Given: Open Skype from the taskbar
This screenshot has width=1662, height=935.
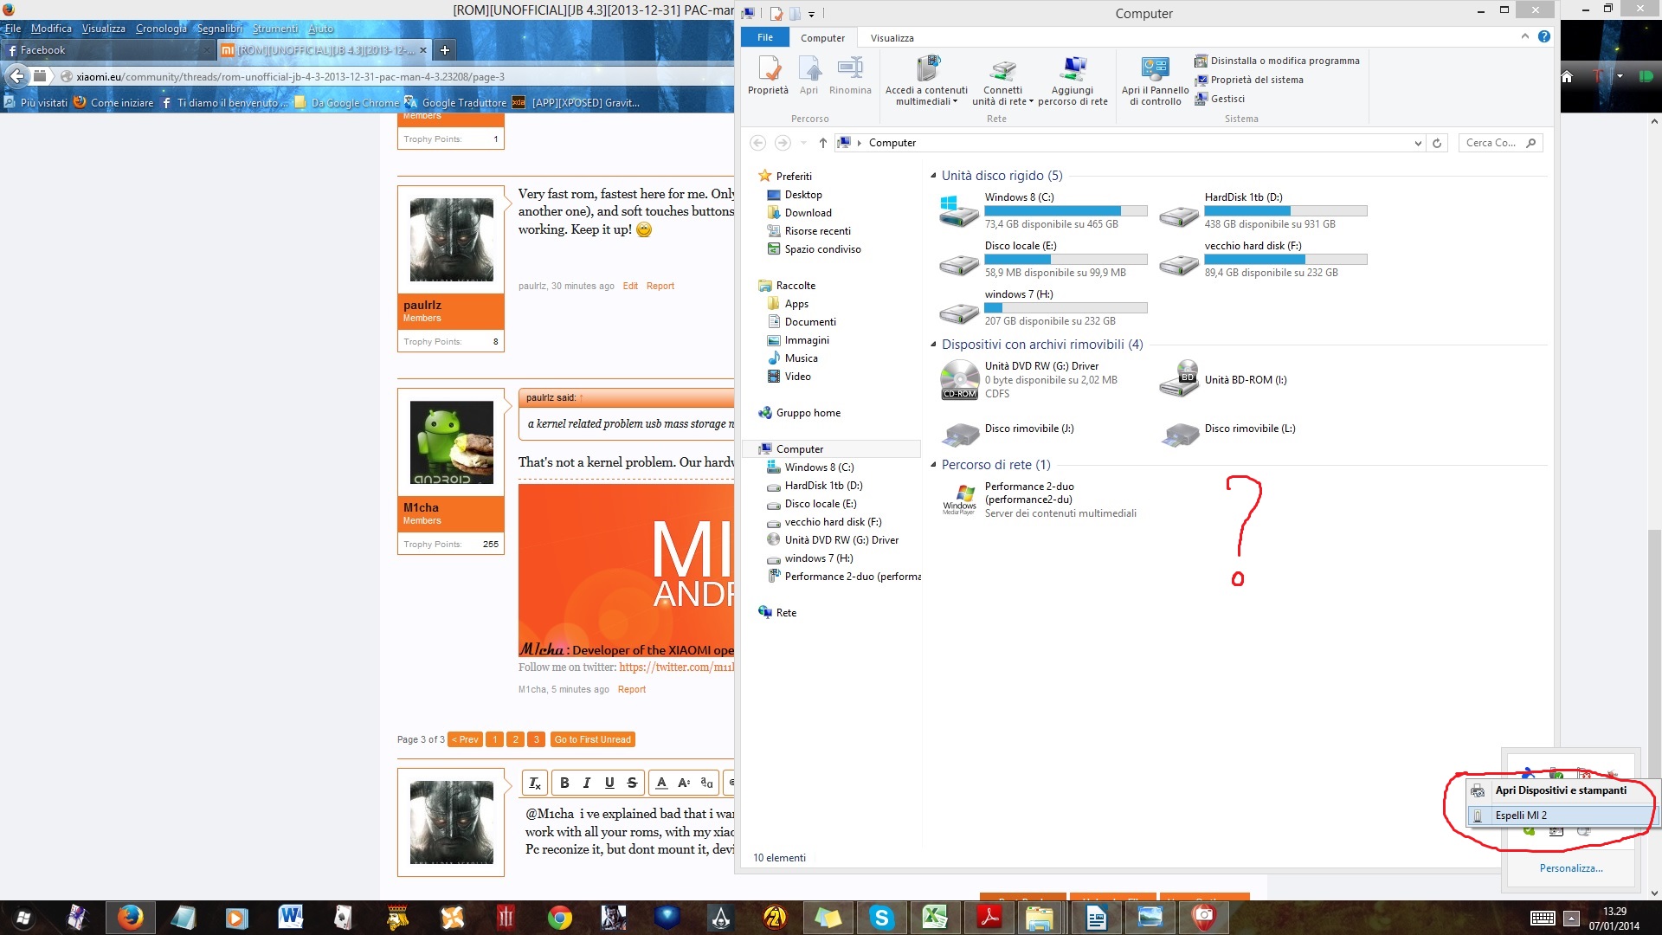Looking at the screenshot, I should click(881, 917).
